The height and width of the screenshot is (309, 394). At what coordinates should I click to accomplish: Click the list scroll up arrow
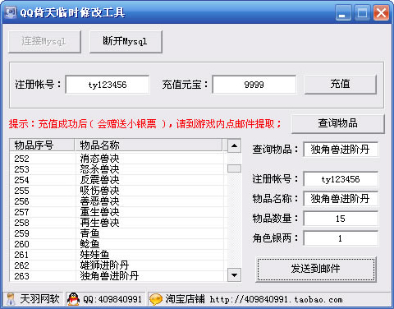[x=234, y=145]
